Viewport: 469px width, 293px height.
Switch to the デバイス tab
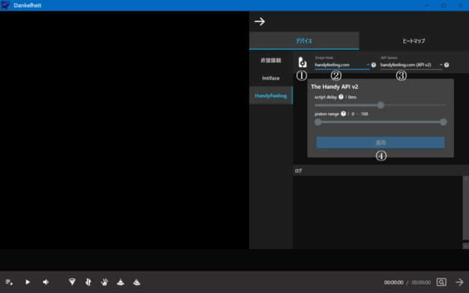point(304,41)
